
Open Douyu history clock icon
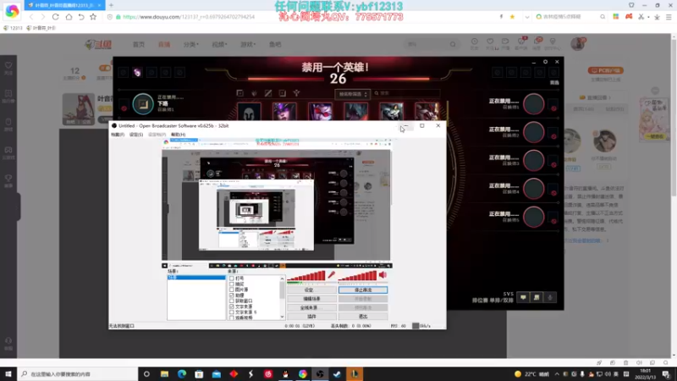(475, 41)
